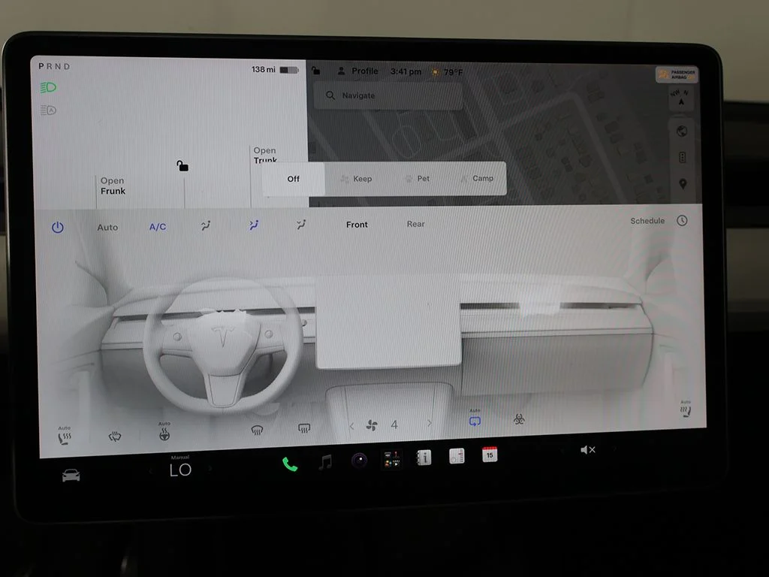Raise driver temperature with right arrow

click(210, 469)
